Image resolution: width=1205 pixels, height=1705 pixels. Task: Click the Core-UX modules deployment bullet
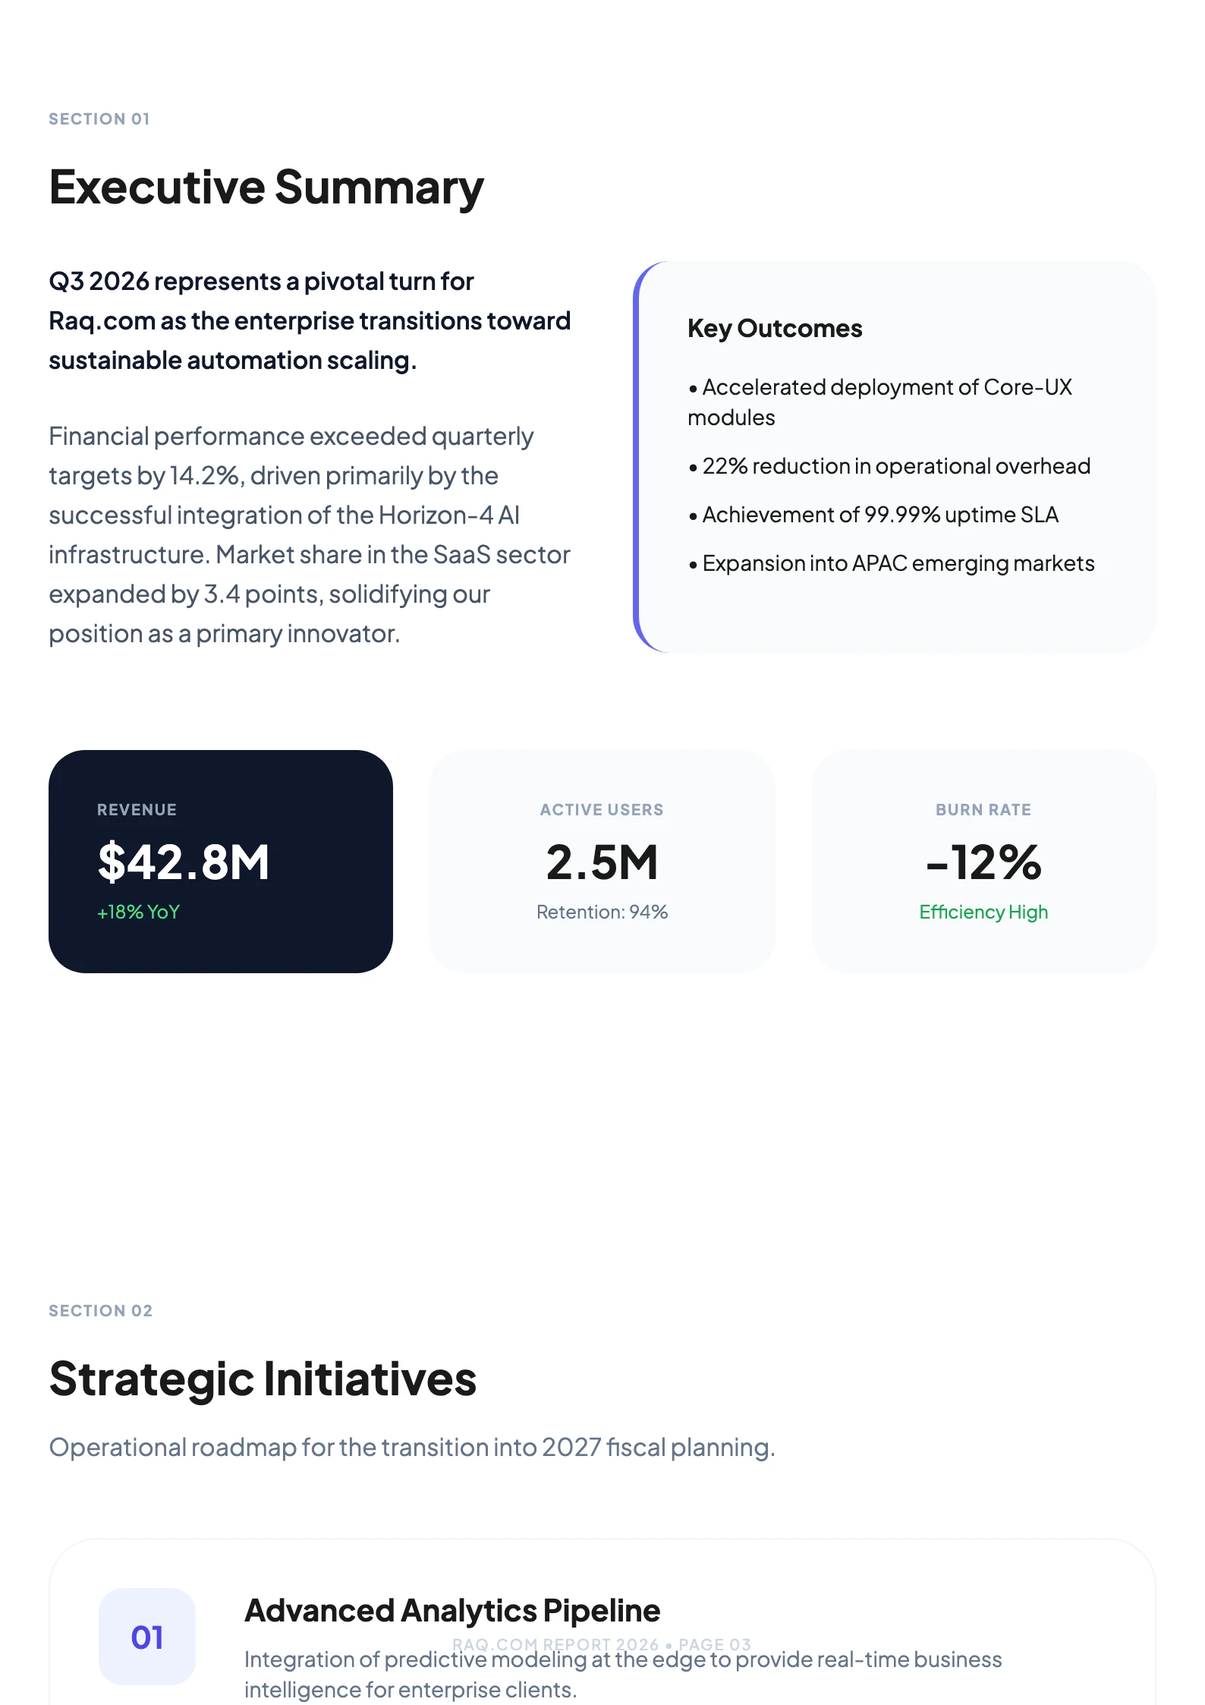[879, 402]
